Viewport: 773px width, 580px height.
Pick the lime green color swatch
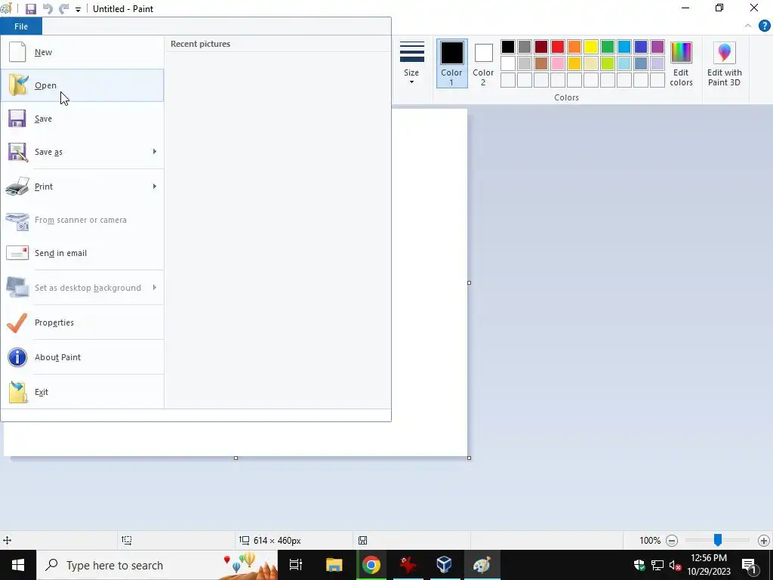[608, 63]
